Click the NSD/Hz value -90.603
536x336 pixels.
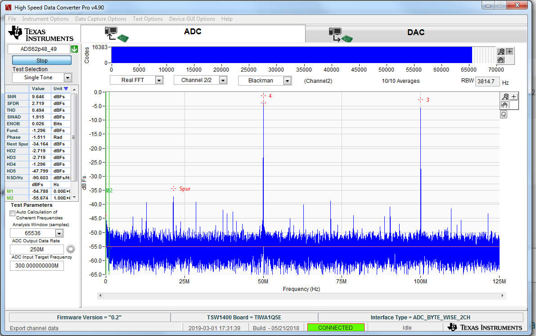(40, 178)
